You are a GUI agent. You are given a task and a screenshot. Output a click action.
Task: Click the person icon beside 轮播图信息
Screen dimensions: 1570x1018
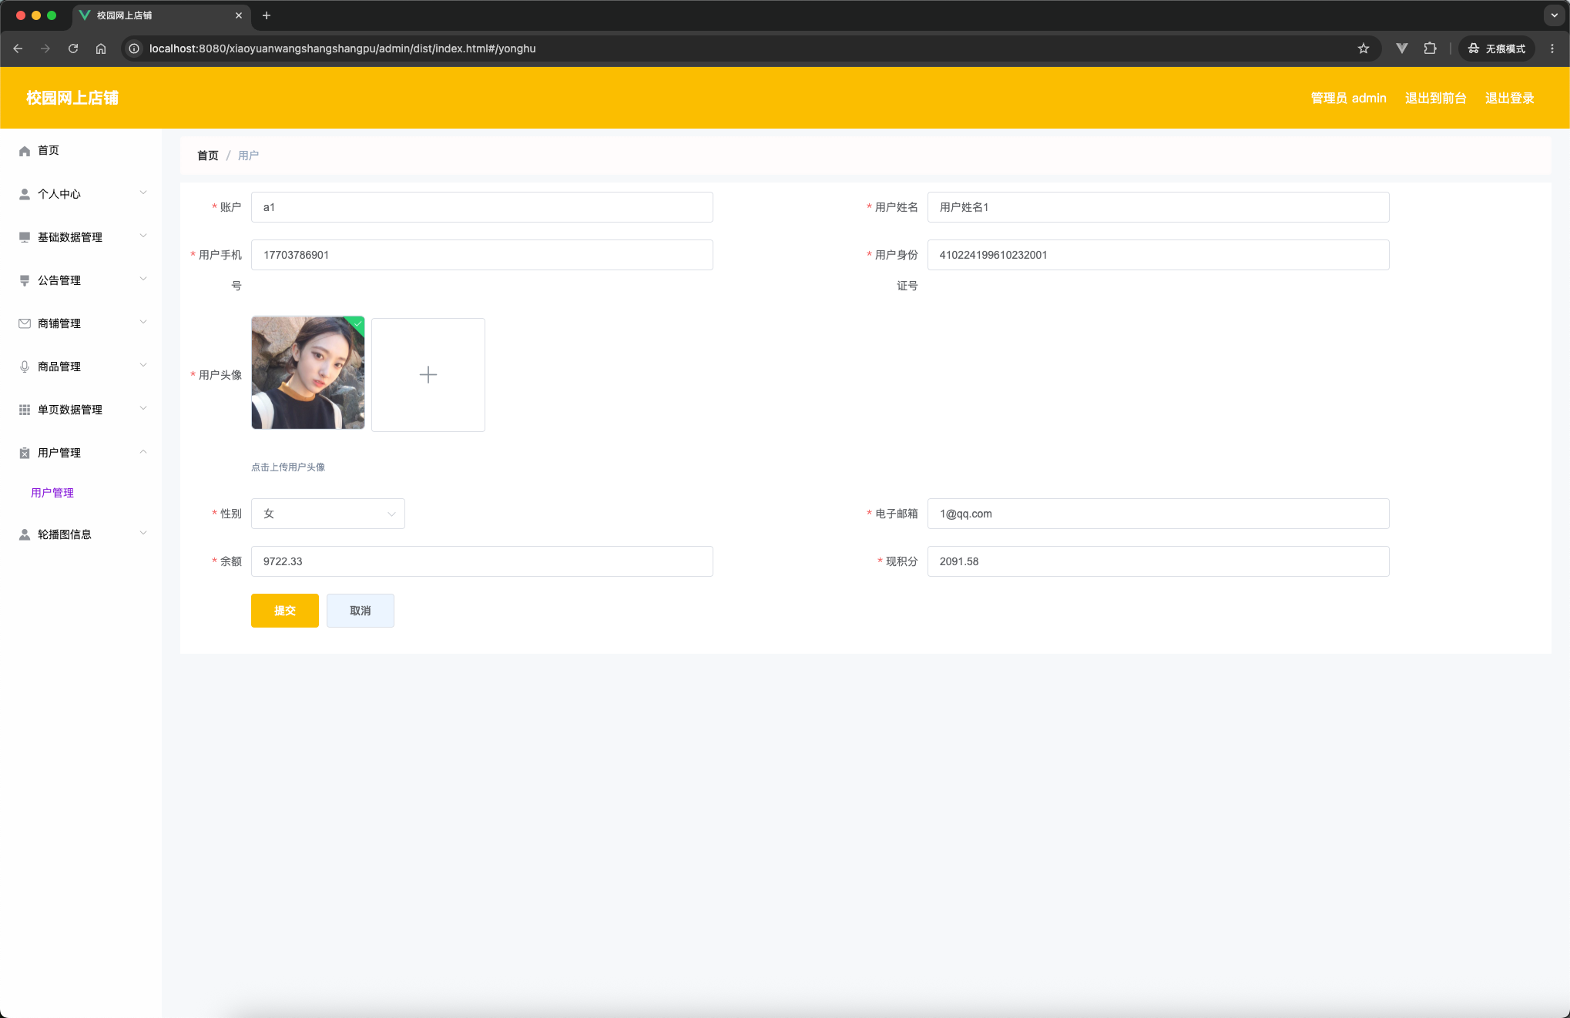(25, 534)
